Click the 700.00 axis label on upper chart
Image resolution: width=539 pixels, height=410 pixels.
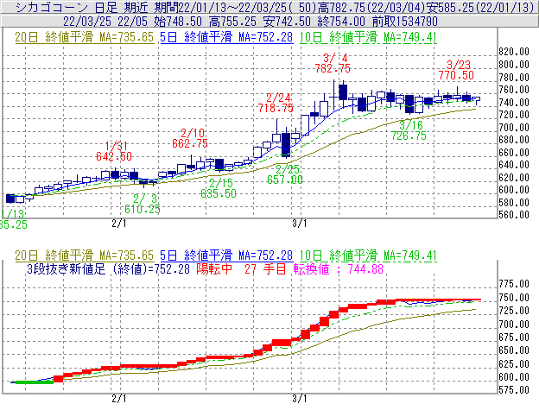pos(514,128)
